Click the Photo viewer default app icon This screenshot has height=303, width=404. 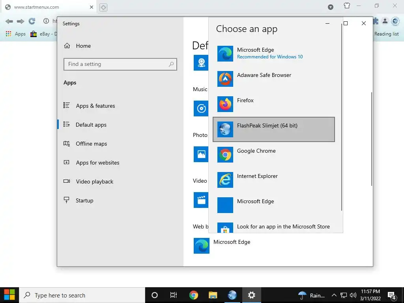tap(201, 154)
